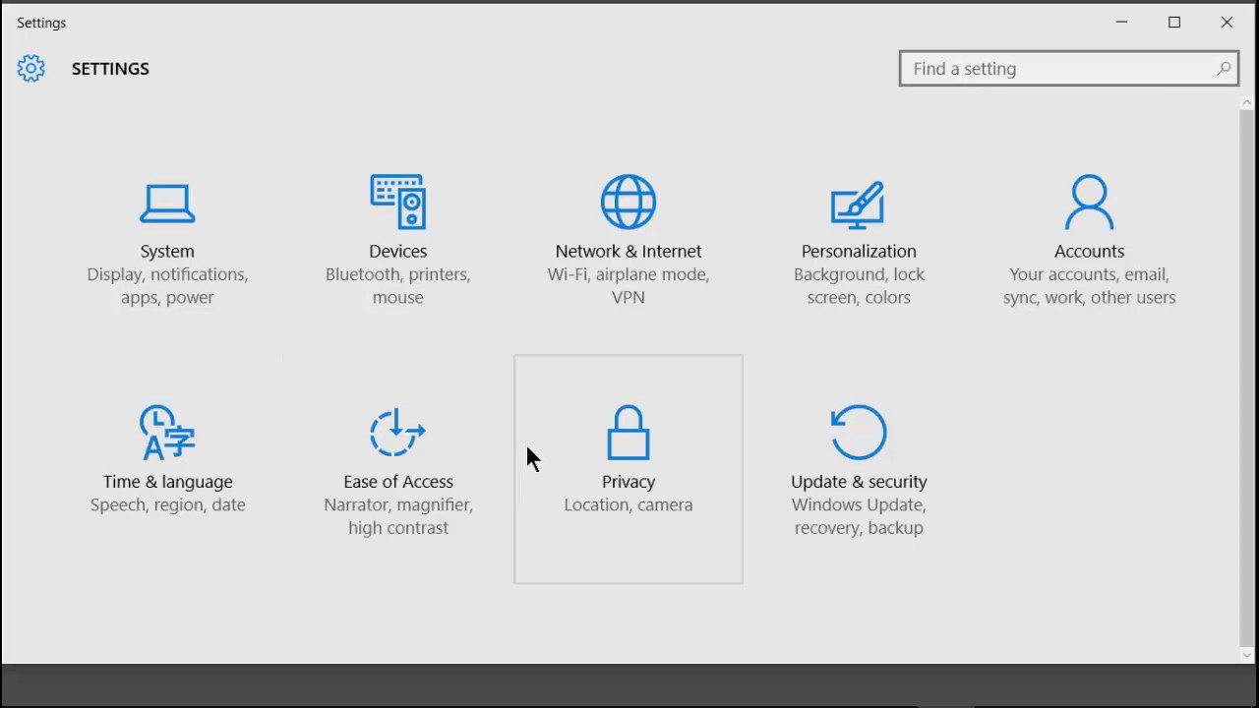The height and width of the screenshot is (708, 1259).
Task: Click the Settings gear icon beside SETTINGS
Action: click(30, 68)
